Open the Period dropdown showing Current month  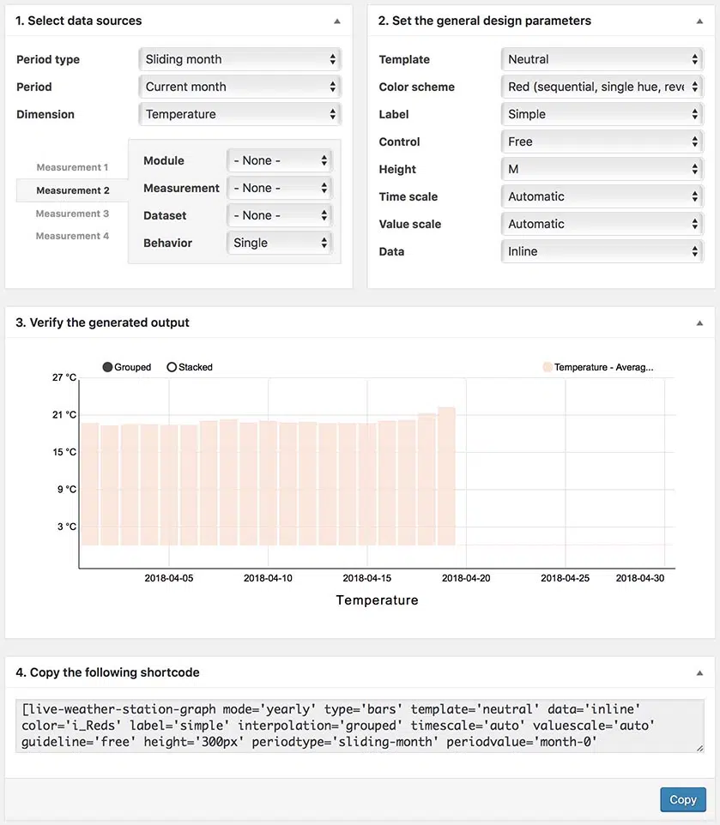coord(240,87)
